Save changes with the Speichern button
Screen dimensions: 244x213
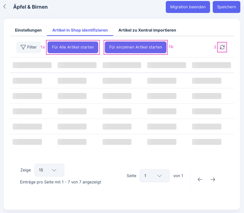pyautogui.click(x=226, y=7)
